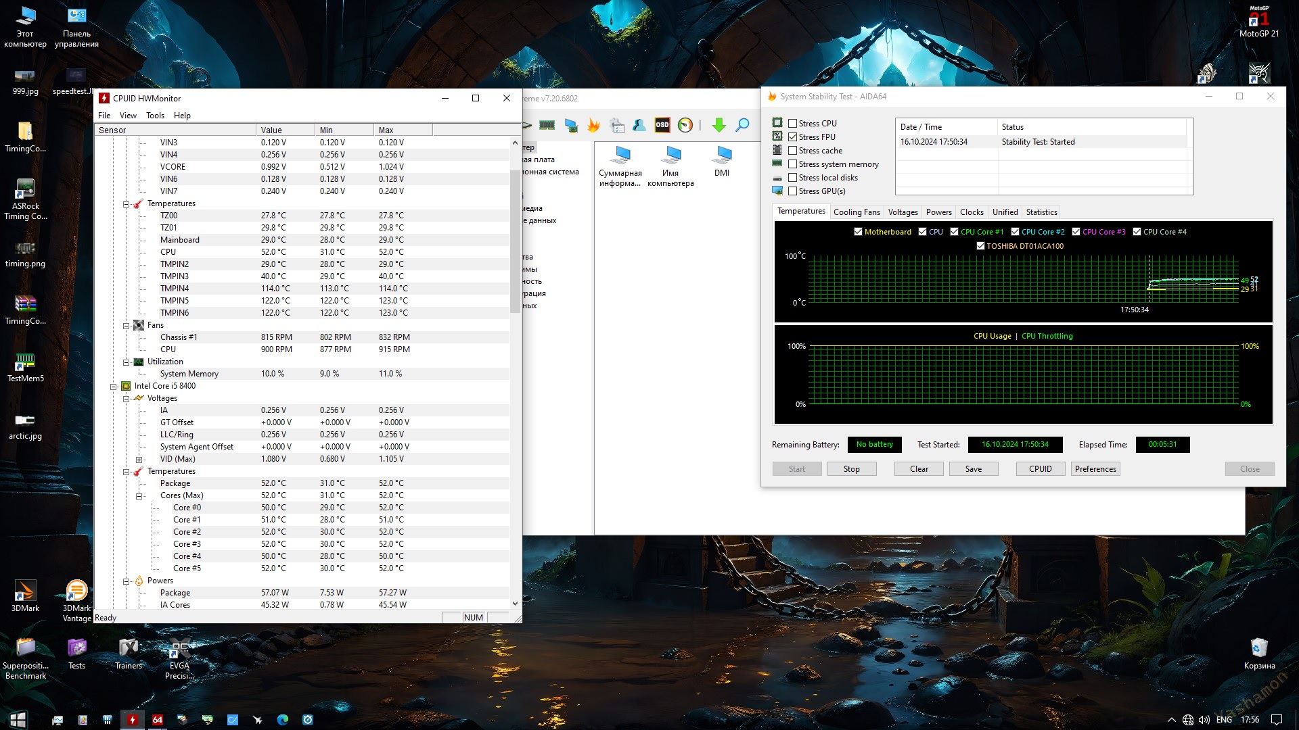Click the green download arrow icon
Viewport: 1299px width, 730px height.
719,125
